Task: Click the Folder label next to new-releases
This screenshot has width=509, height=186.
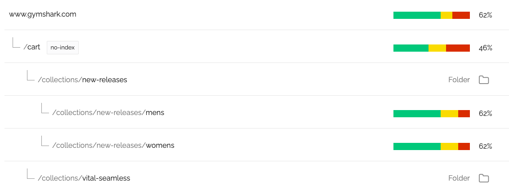Action: coord(459,80)
